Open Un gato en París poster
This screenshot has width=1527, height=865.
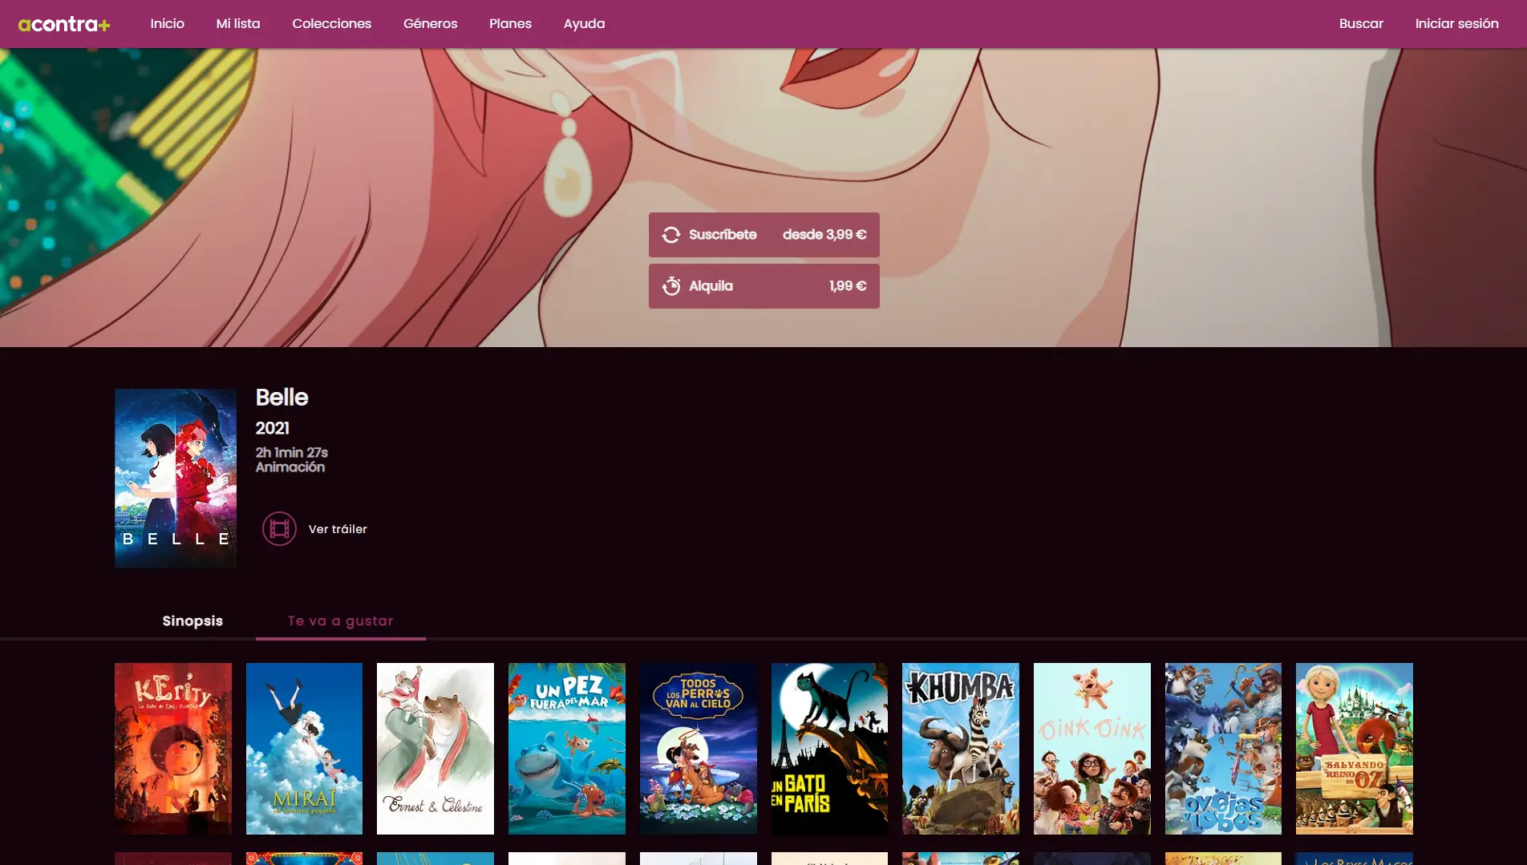click(x=829, y=749)
